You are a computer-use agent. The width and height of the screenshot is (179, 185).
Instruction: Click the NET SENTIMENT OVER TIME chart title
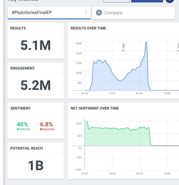[x=95, y=108]
